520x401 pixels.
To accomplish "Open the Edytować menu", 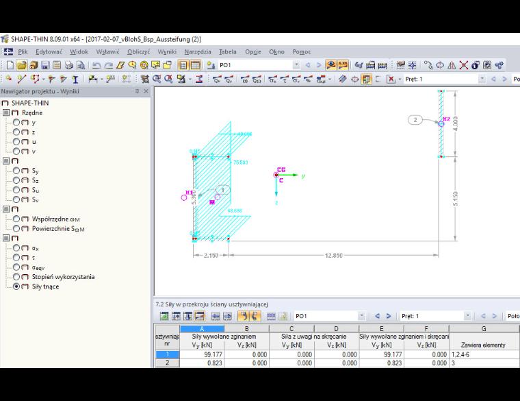I will coord(49,52).
